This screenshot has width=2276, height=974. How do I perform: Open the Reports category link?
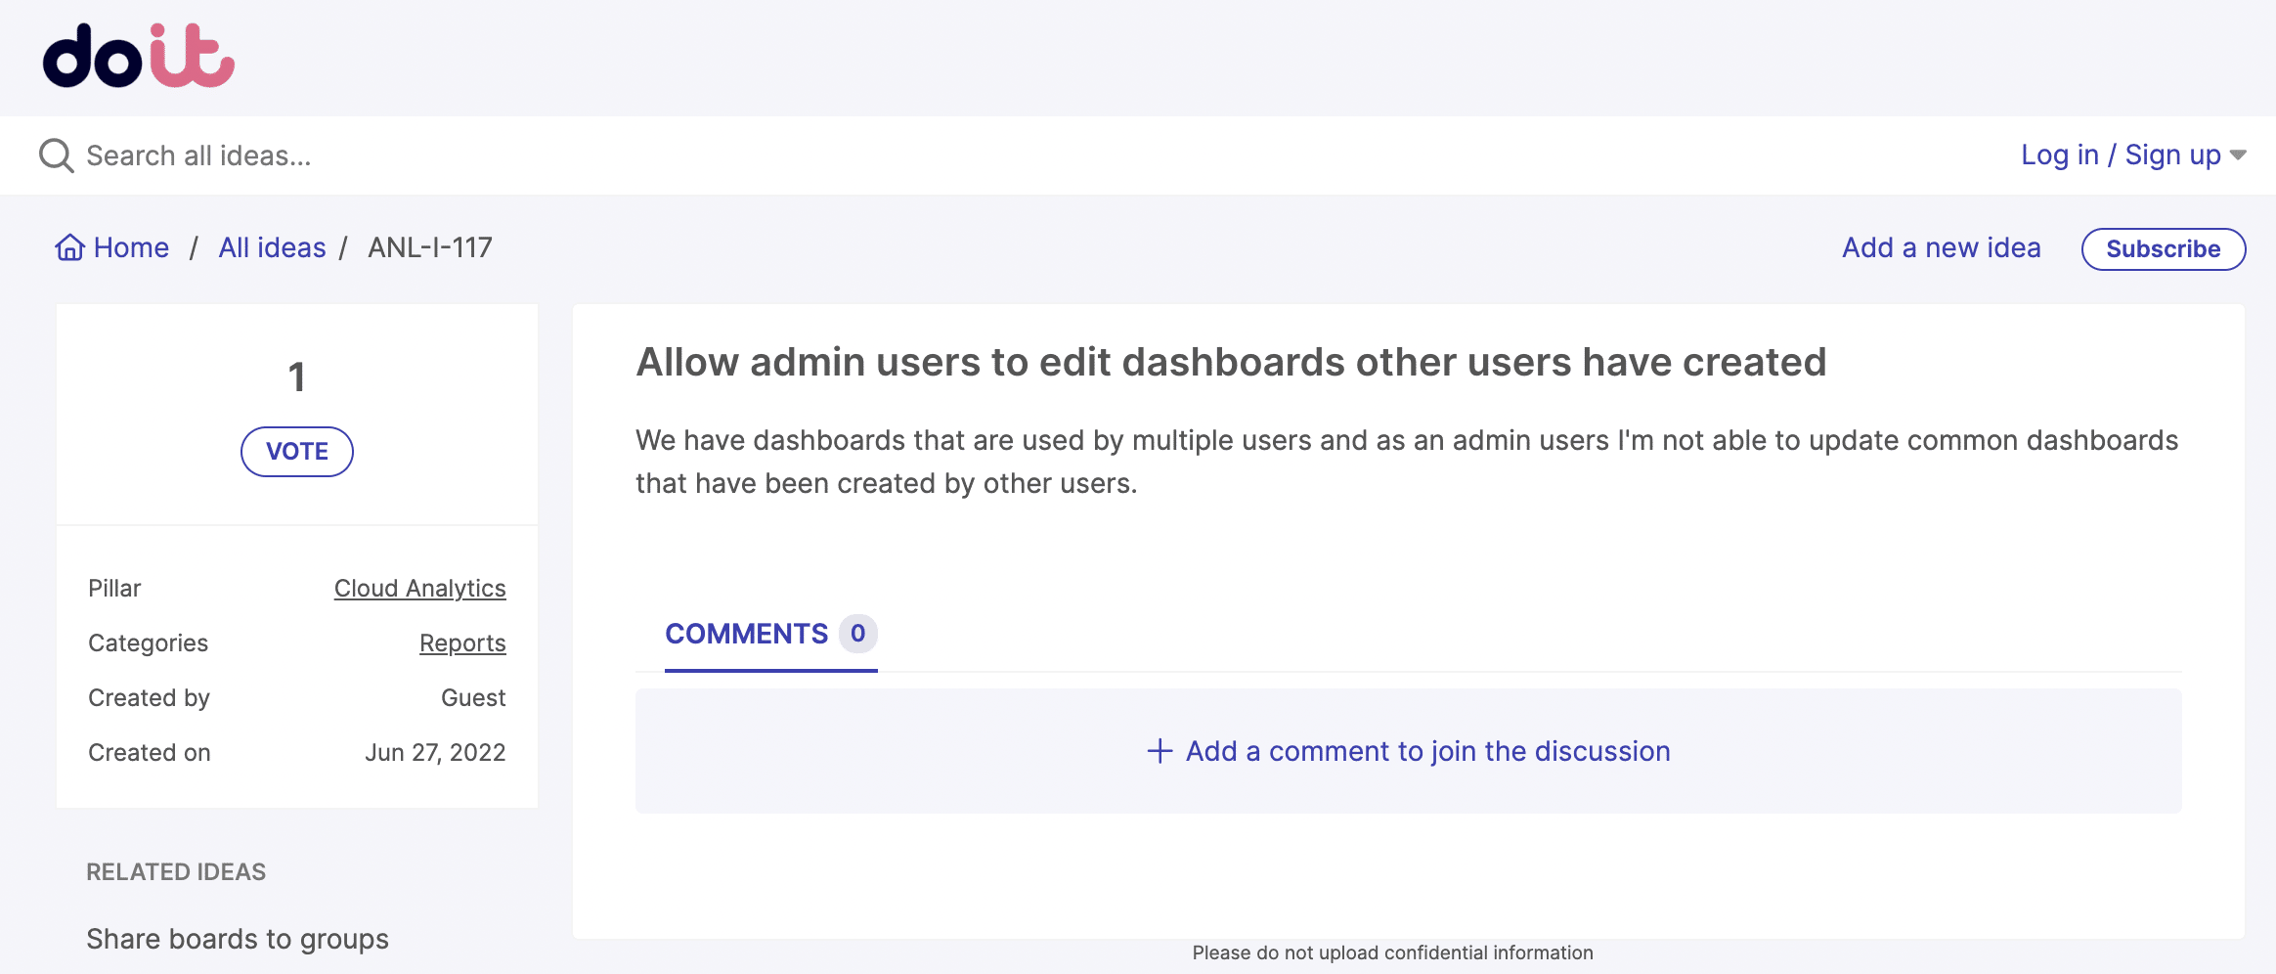click(462, 643)
